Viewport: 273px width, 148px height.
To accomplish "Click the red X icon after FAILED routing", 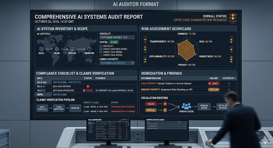I will pyautogui.click(x=165, y=104).
